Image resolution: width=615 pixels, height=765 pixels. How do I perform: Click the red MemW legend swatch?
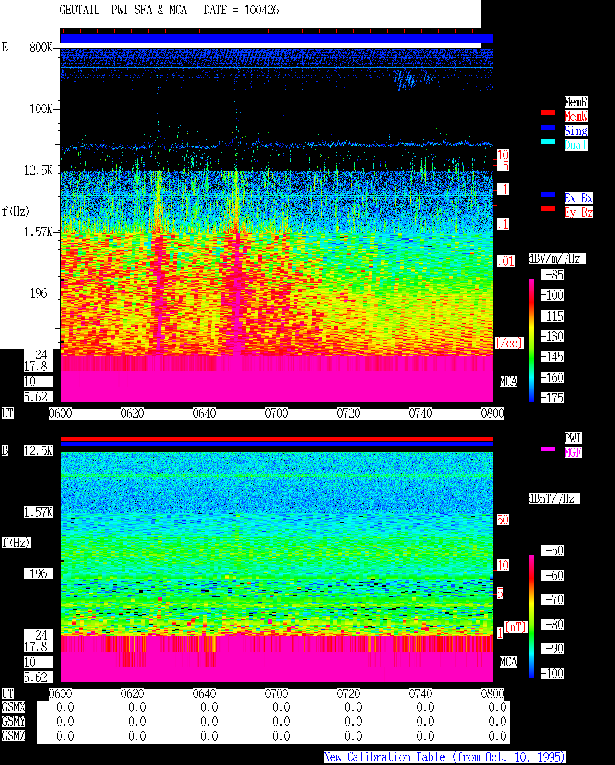click(548, 113)
